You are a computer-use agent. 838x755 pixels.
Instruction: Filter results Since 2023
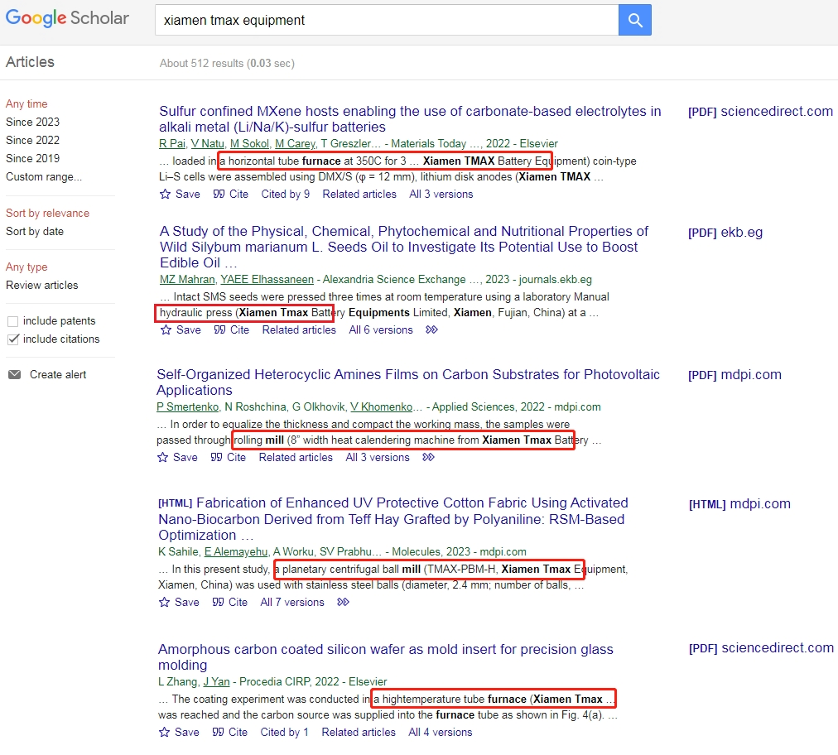[x=32, y=122]
